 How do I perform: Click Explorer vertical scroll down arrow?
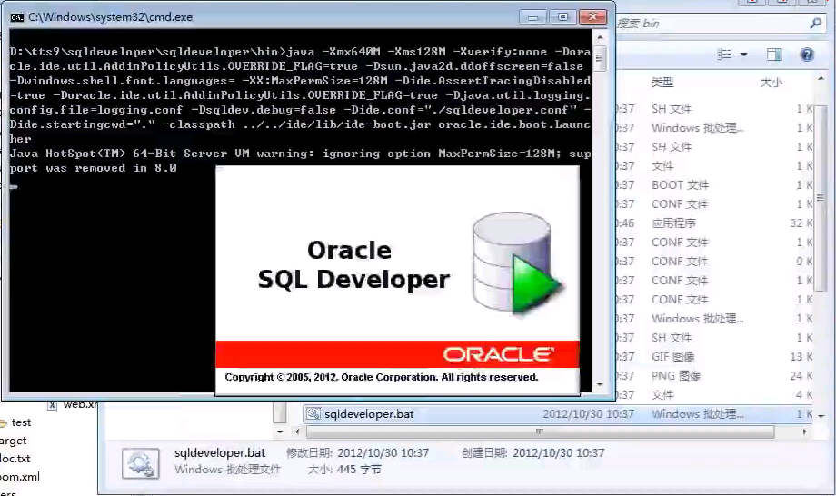pos(821,416)
